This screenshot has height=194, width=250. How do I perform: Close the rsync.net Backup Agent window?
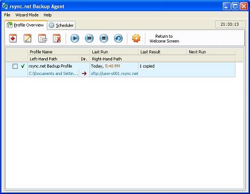click(244, 6)
